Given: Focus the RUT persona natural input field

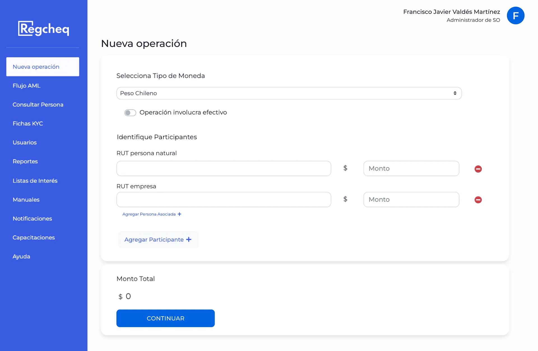Looking at the screenshot, I should coord(224,168).
